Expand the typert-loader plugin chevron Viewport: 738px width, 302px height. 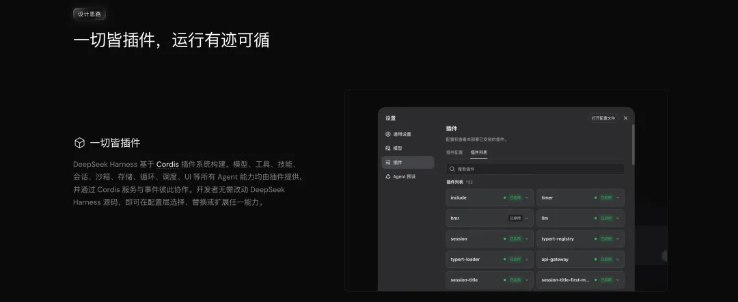pyautogui.click(x=527, y=260)
